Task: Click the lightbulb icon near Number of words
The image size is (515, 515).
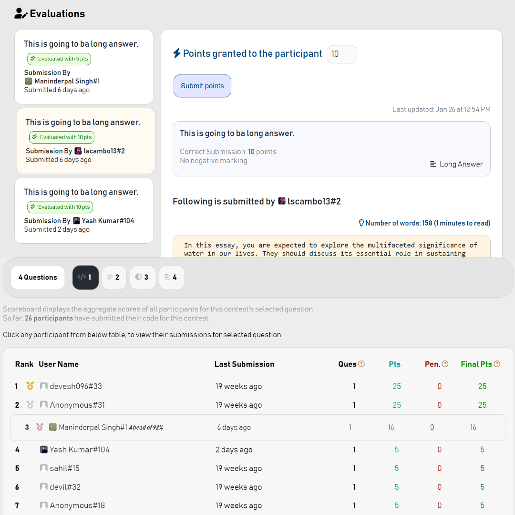Action: point(361,223)
